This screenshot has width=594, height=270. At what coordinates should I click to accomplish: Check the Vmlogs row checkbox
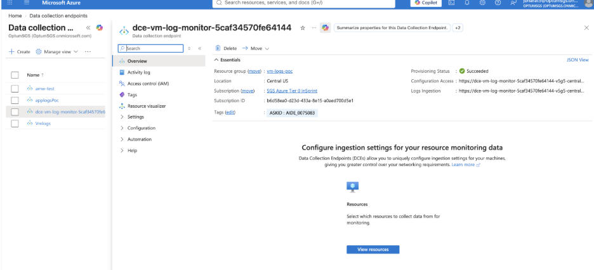coord(15,124)
